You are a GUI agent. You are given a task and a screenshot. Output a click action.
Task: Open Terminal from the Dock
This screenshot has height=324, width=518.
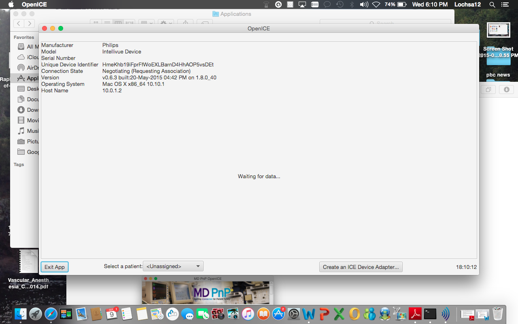(x=430, y=313)
